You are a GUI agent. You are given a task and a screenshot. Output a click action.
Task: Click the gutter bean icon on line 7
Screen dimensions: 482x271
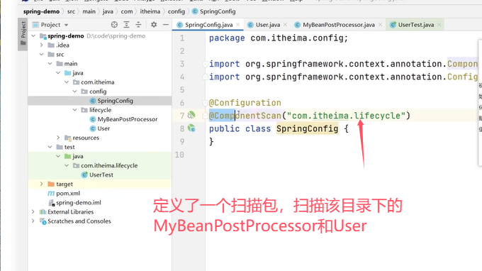191,115
